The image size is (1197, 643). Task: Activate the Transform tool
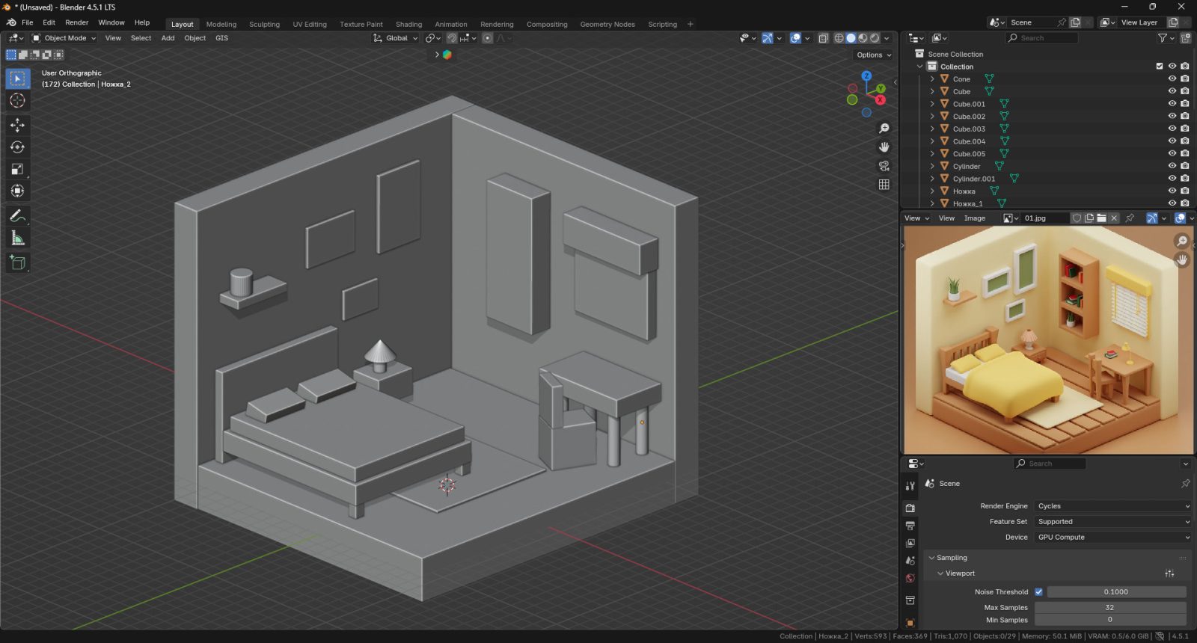[17, 191]
